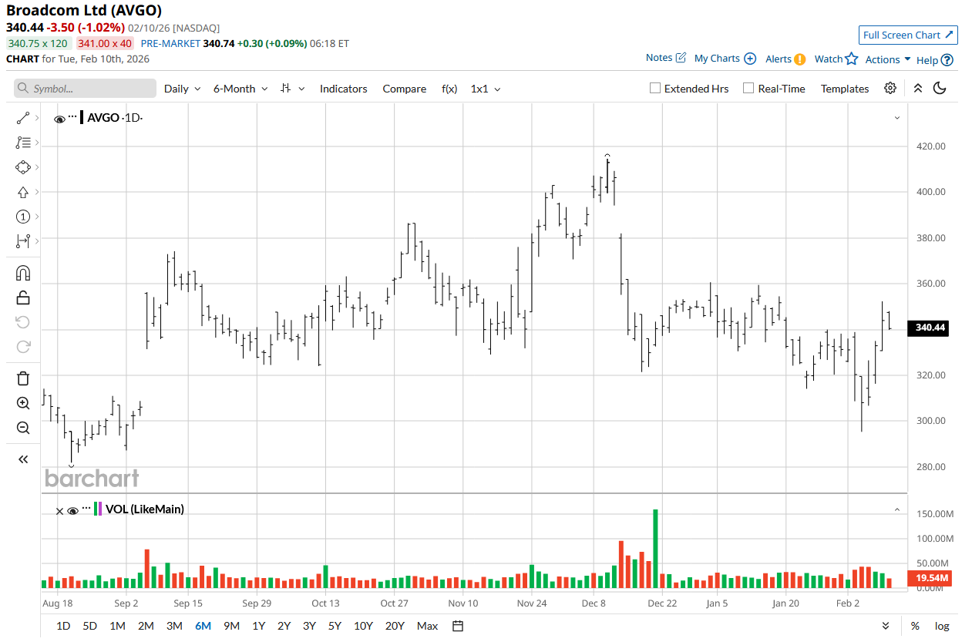This screenshot has width=972, height=642.
Task: Click the zoom out magnifier
Action: pos(22,428)
